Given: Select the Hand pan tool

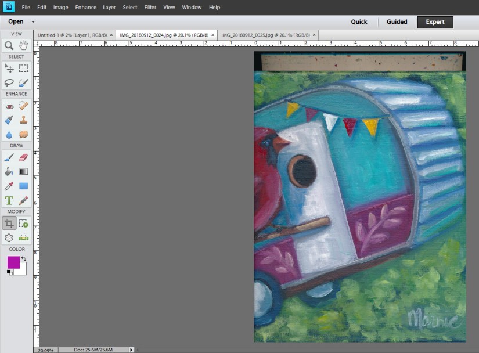Looking at the screenshot, I should pos(24,45).
